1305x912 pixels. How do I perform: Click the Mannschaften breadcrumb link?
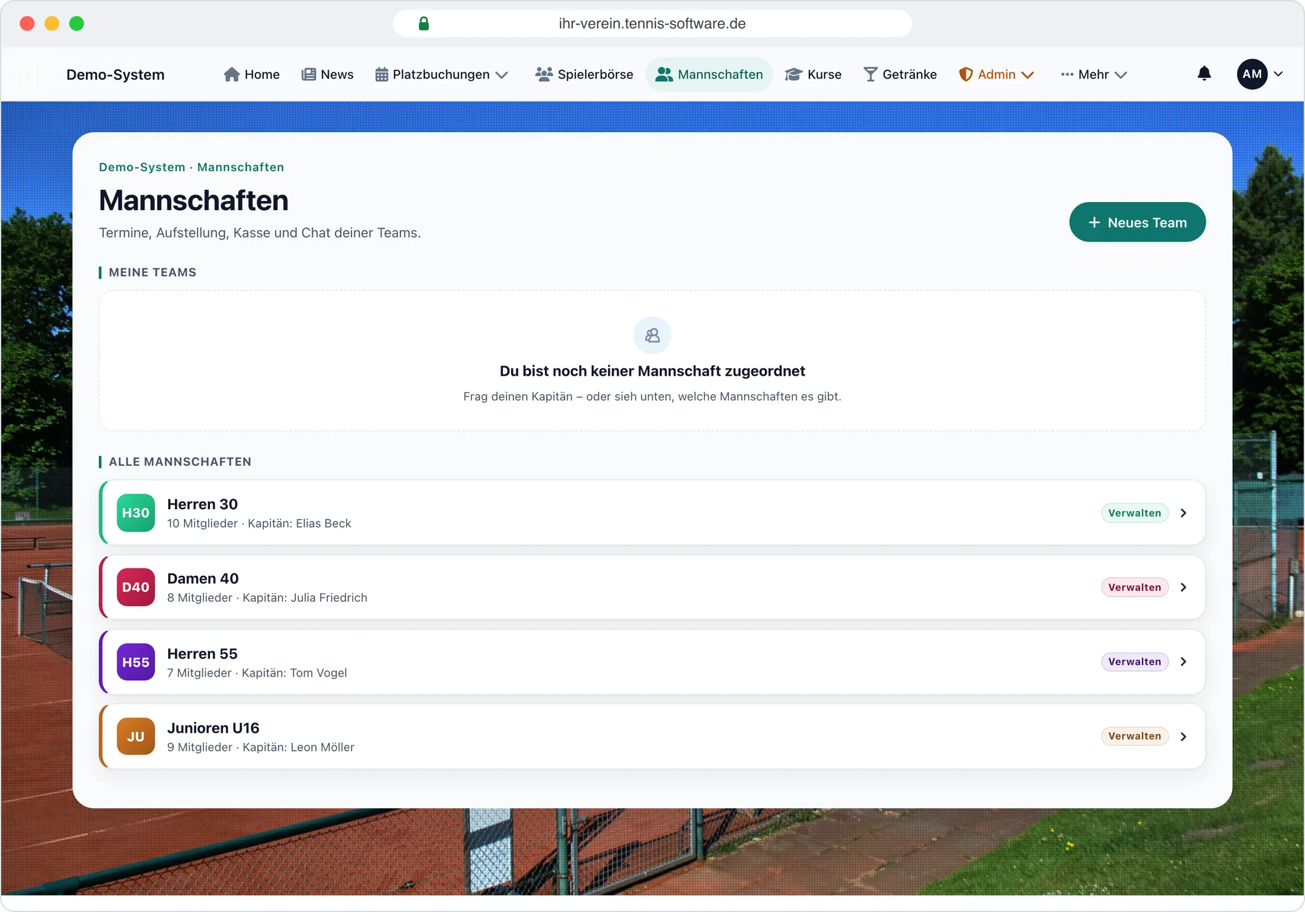point(240,167)
